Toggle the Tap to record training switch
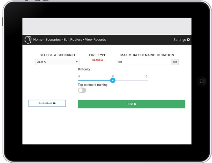The image size is (212, 163). coord(82,90)
